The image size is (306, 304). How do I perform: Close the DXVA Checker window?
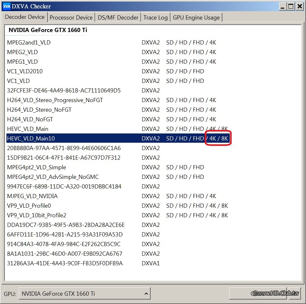click(x=300, y=6)
